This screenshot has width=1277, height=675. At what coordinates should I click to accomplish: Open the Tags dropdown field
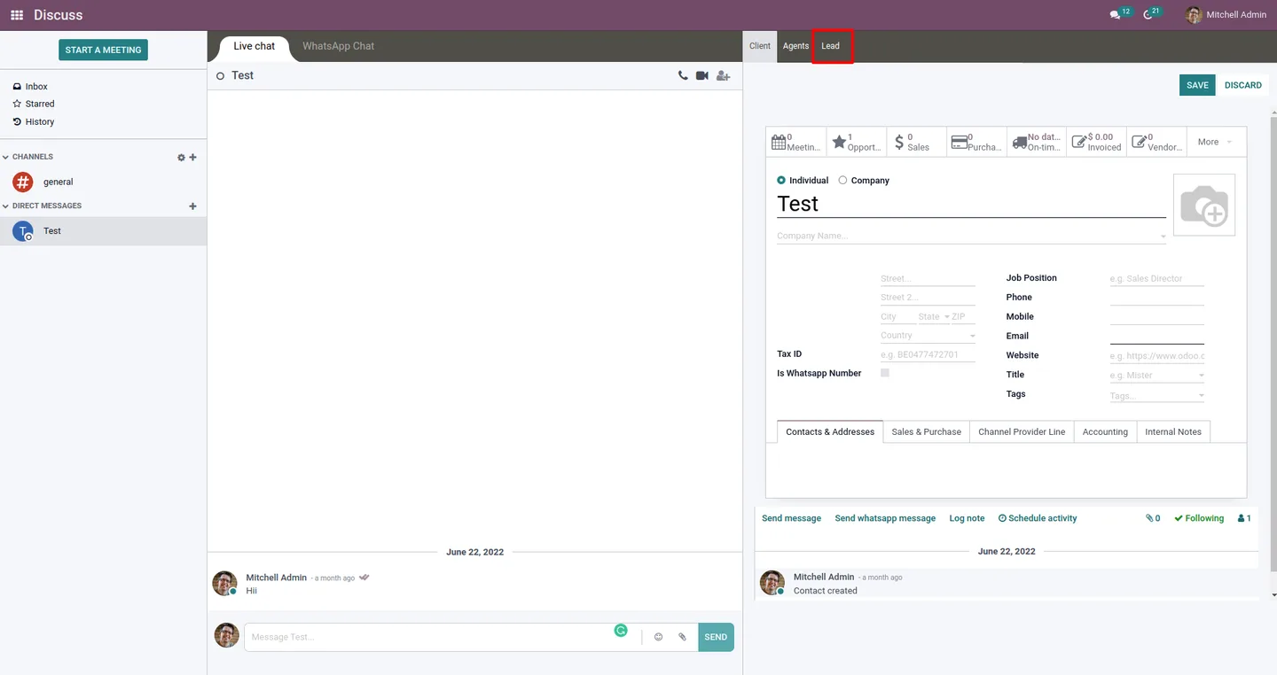tap(1156, 396)
